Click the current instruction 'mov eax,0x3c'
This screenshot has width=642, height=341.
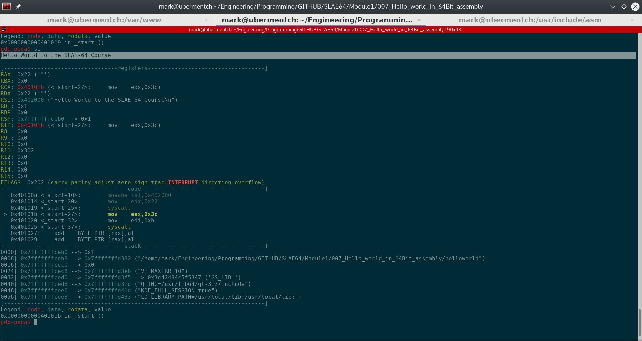tap(132, 214)
